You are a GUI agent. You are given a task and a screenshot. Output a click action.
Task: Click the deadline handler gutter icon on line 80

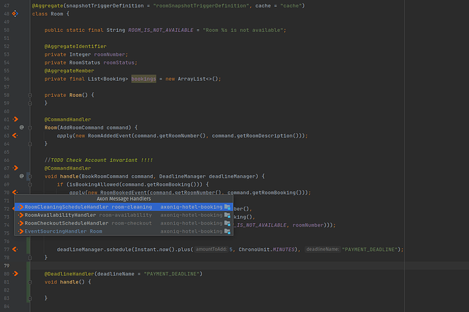pyautogui.click(x=15, y=273)
